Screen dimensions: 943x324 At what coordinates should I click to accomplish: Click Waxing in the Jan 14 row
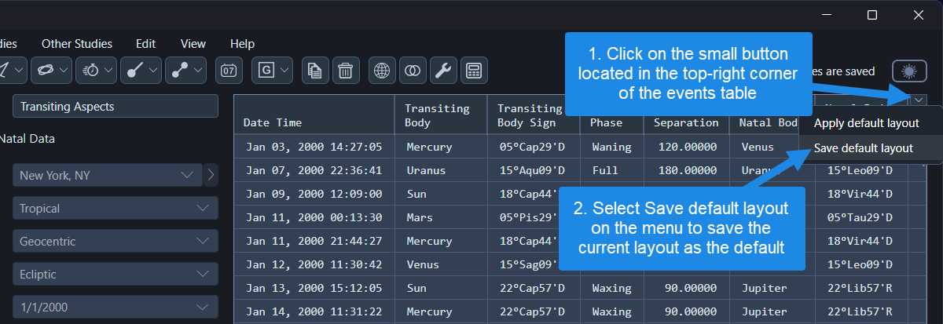611,311
